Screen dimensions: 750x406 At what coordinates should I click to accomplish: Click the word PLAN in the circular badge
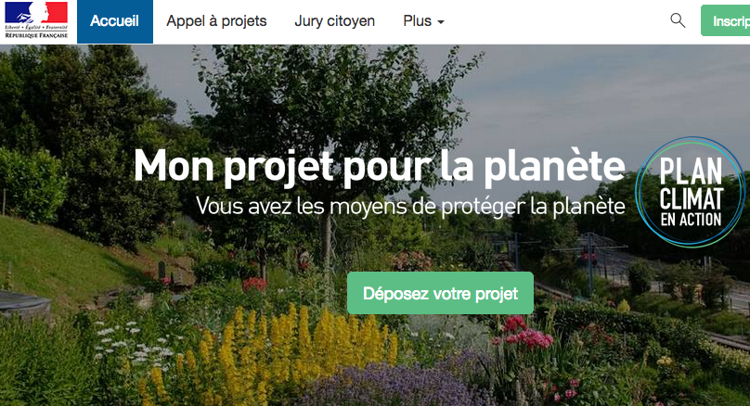pos(691,171)
